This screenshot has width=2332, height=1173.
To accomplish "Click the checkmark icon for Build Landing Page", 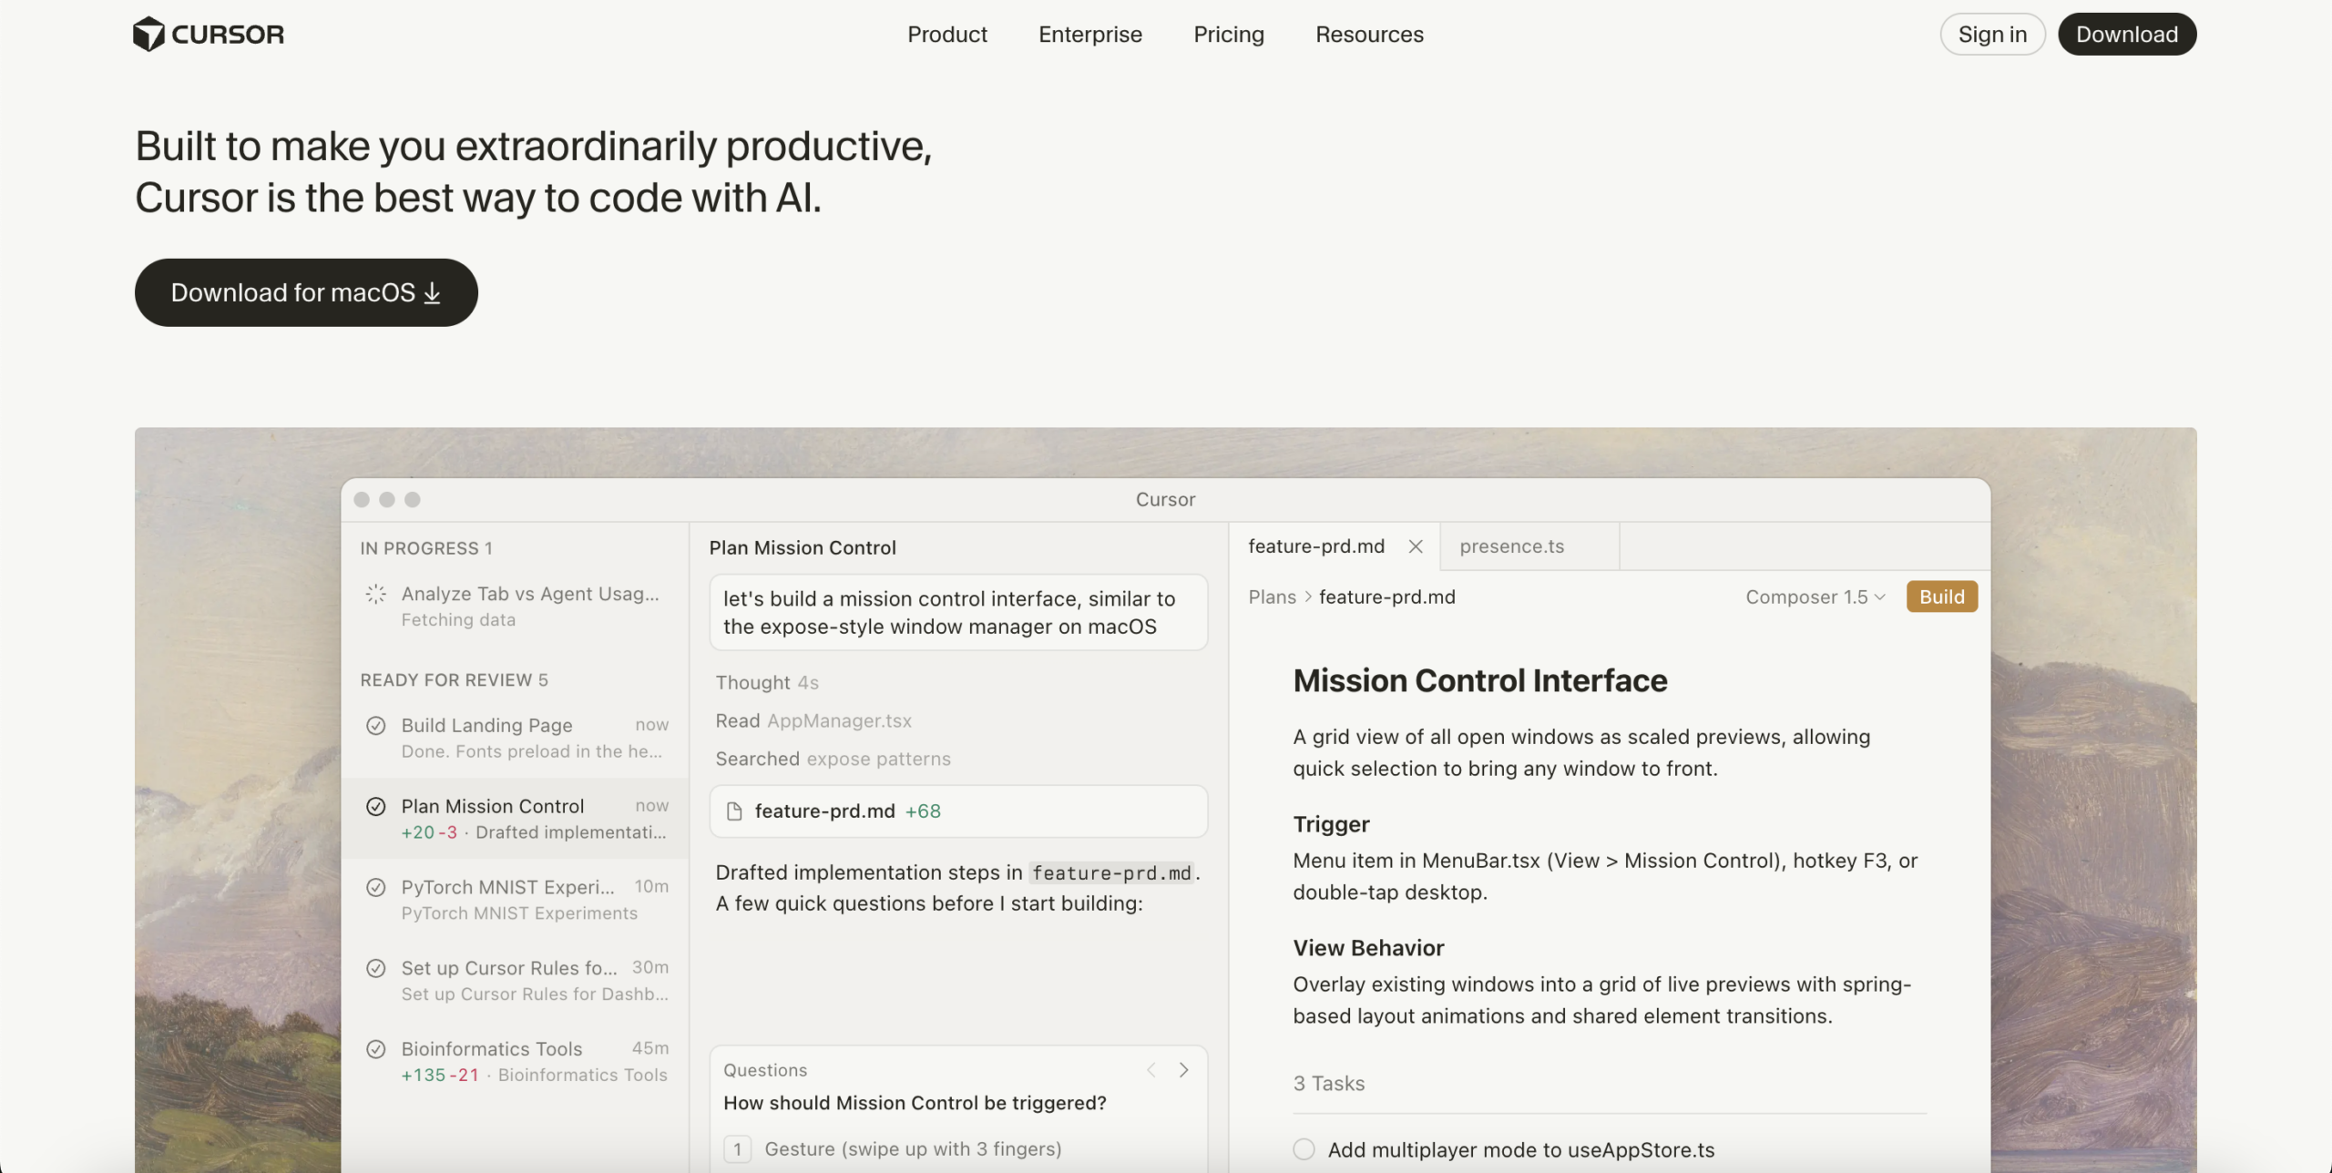I will (x=375, y=726).
